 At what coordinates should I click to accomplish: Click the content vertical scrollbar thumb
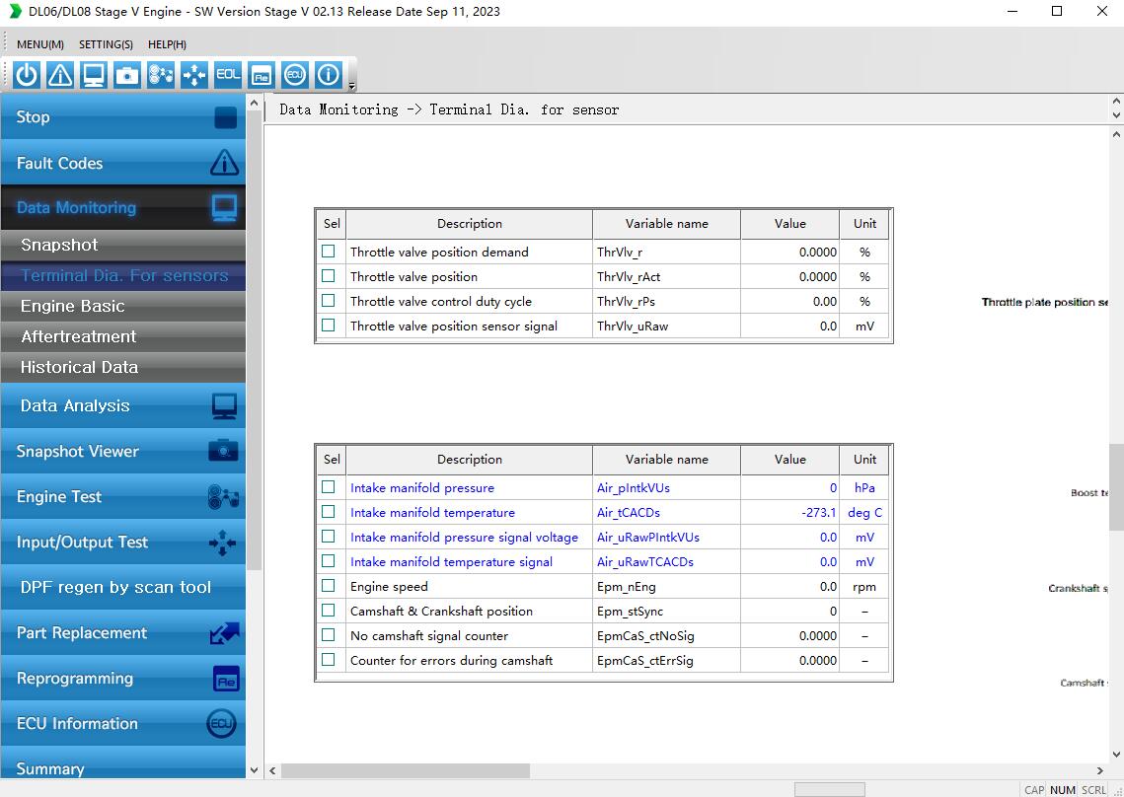(1116, 487)
